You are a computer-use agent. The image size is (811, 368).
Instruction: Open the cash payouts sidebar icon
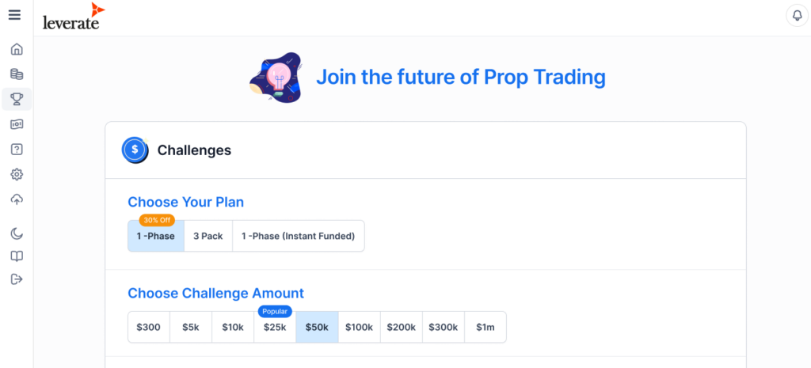(17, 124)
